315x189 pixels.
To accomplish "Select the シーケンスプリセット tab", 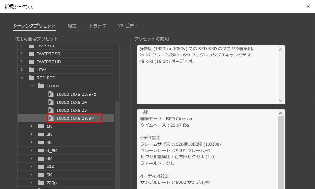I will [x=34, y=25].
